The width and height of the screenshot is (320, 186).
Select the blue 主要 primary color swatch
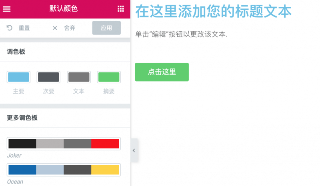[x=18, y=77]
